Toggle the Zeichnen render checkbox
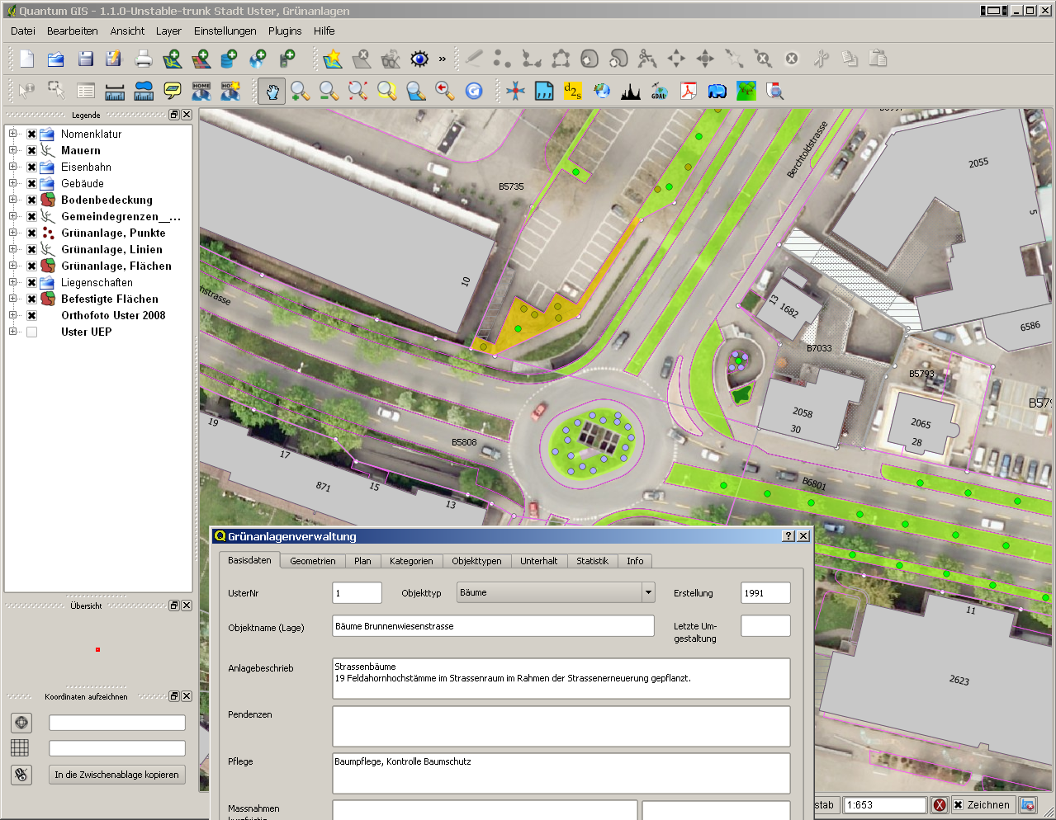This screenshot has height=820, width=1056. 958,805
